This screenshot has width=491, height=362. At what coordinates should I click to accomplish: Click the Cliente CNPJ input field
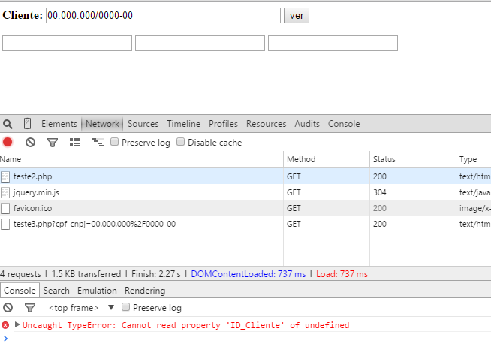click(163, 15)
